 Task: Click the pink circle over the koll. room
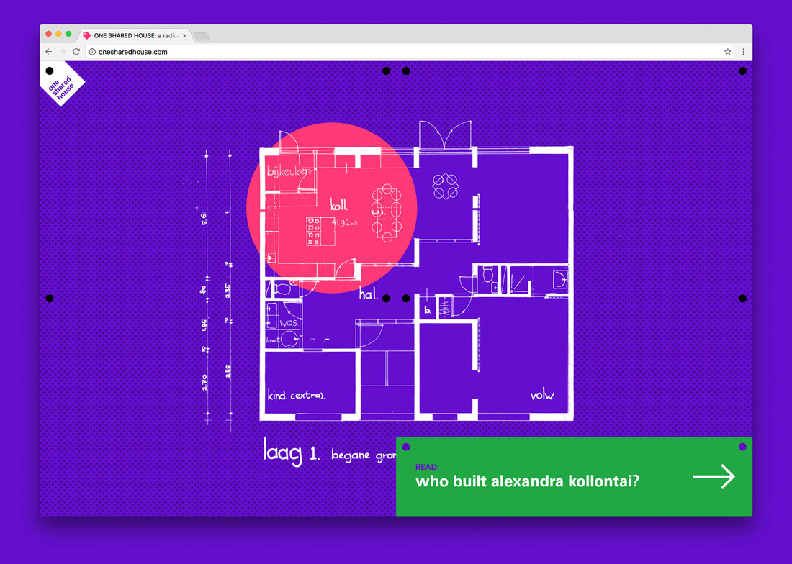click(332, 207)
